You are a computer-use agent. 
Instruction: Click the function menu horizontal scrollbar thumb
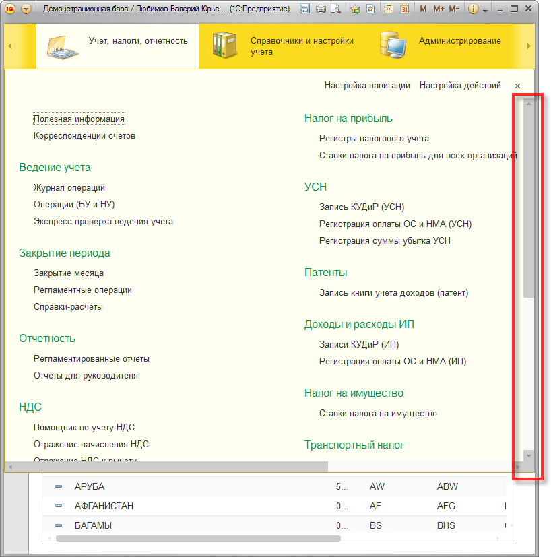(x=172, y=467)
